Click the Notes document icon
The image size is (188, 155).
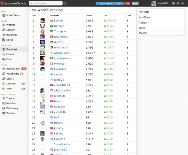pyautogui.click(x=3, y=40)
